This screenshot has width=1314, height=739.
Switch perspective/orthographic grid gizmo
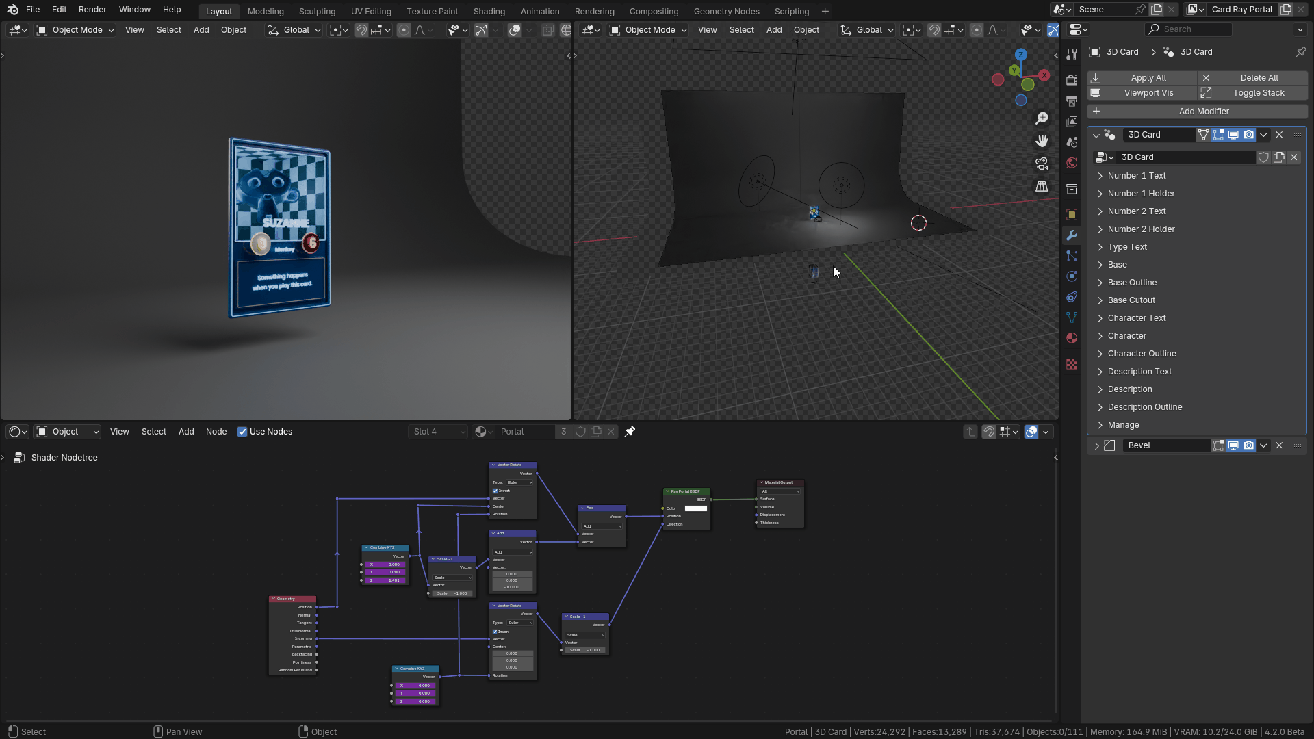[1042, 186]
